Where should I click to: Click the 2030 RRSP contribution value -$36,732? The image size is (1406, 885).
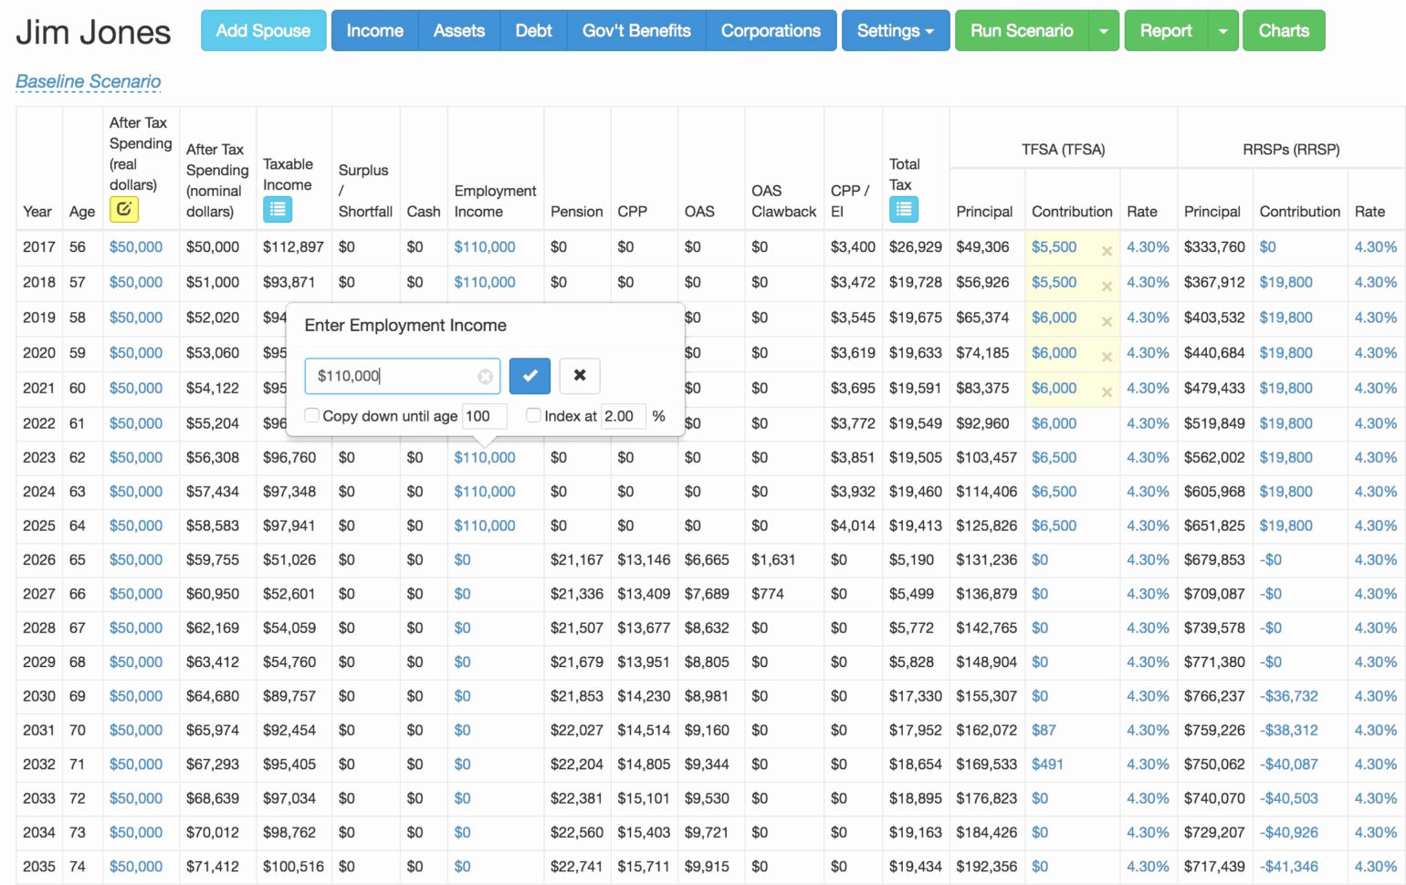tap(1288, 696)
